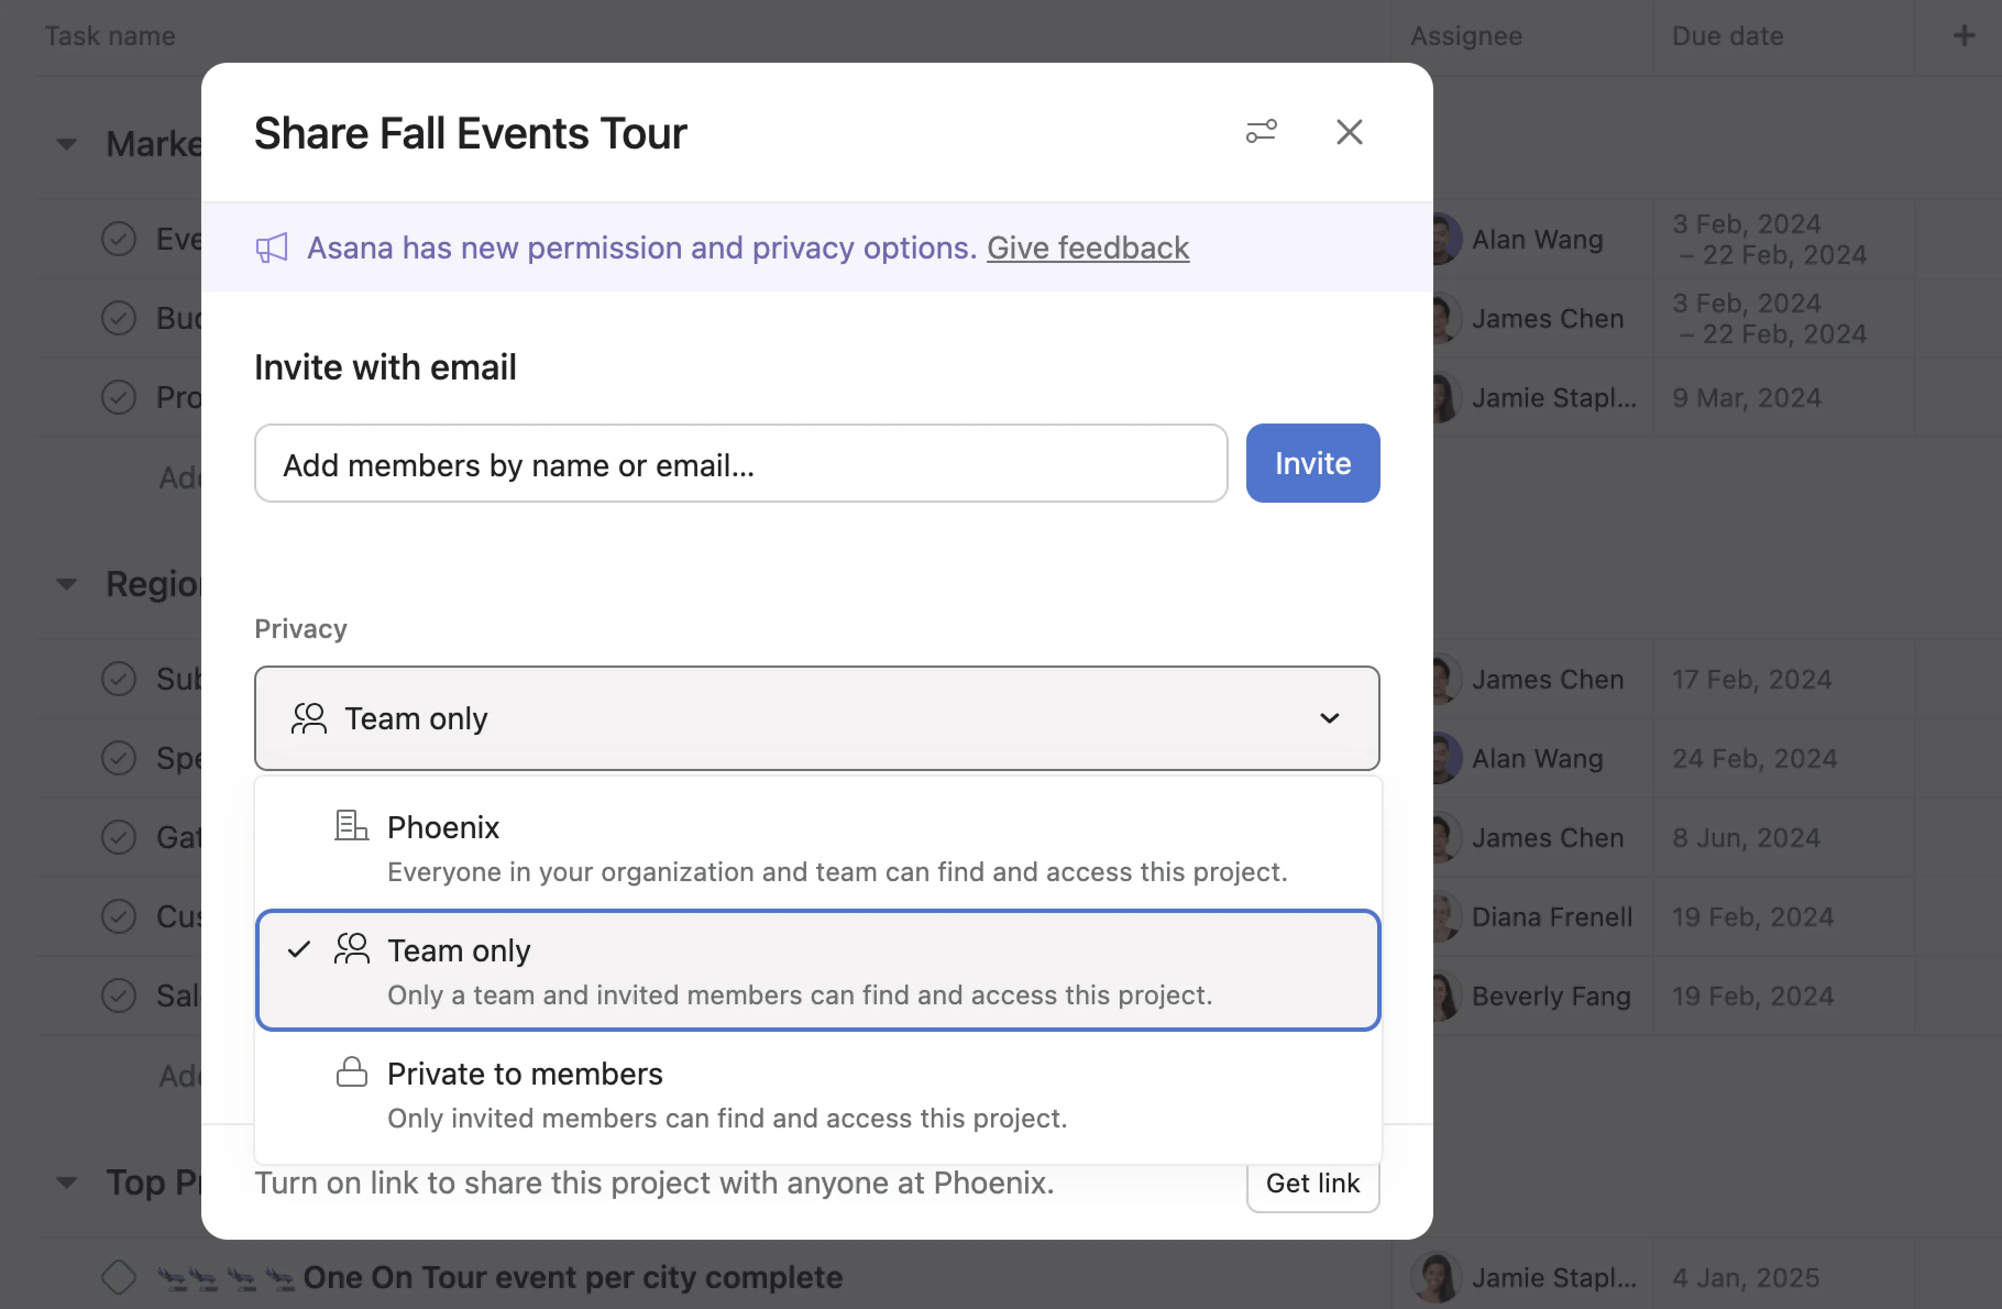2002x1309 pixels.
Task: Toggle the completion circle on the Sal task
Action: click(119, 995)
